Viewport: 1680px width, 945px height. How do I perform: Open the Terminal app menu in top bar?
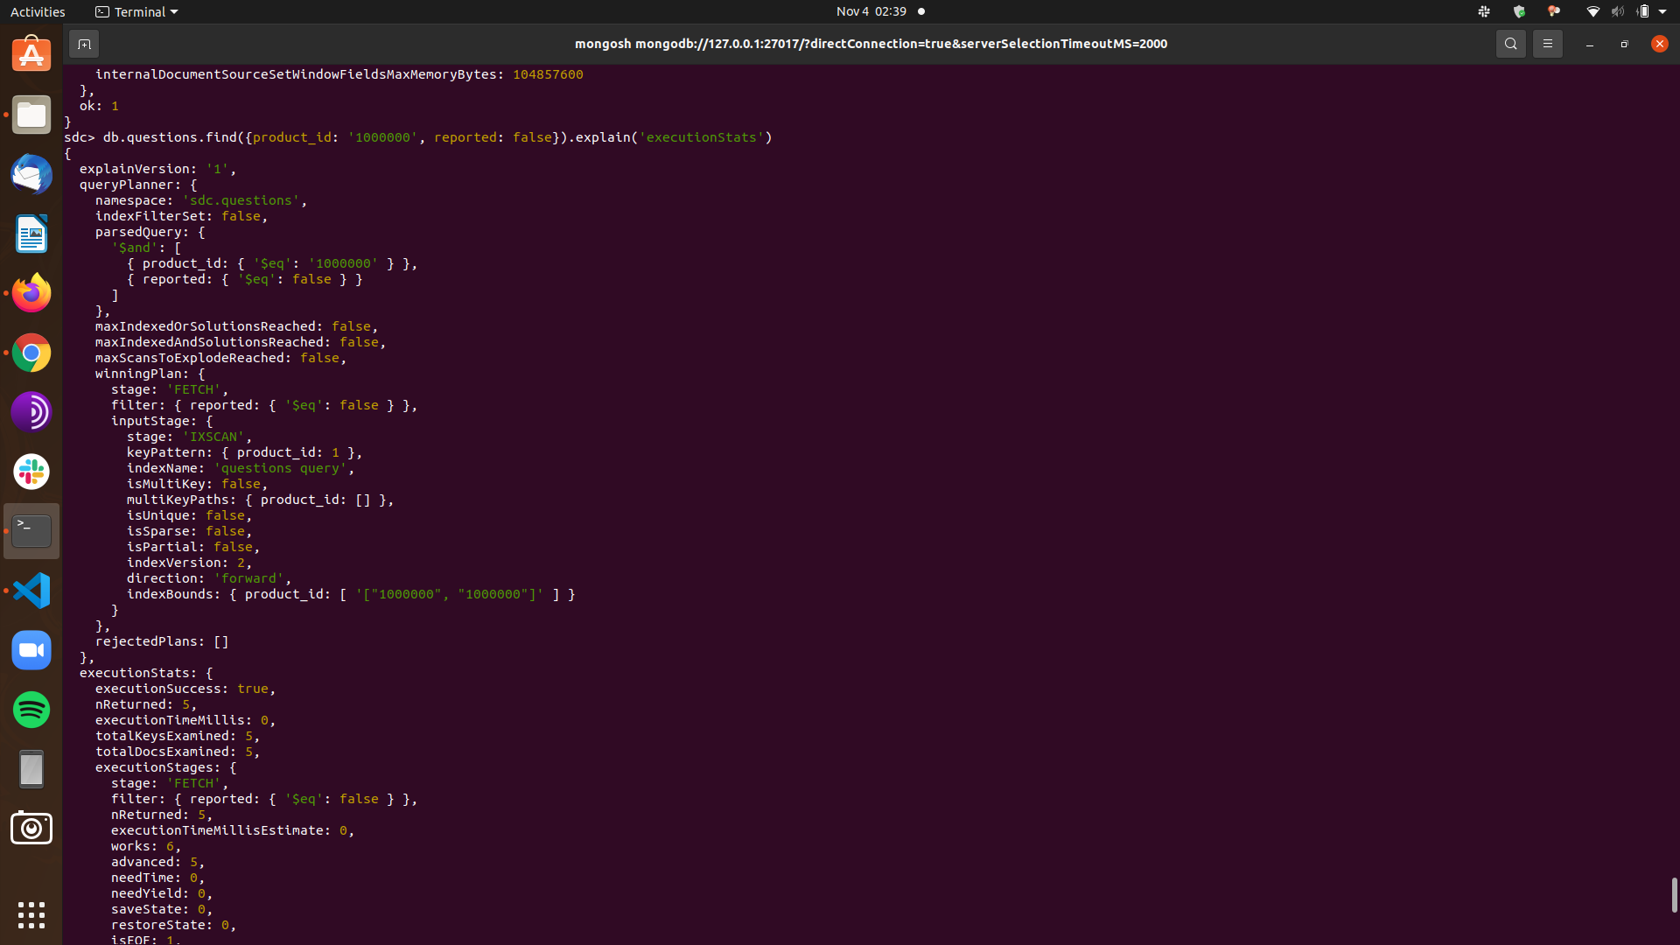136,11
